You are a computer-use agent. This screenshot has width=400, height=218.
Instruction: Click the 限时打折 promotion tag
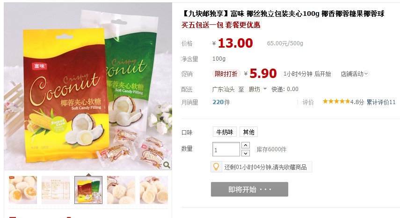(226, 74)
